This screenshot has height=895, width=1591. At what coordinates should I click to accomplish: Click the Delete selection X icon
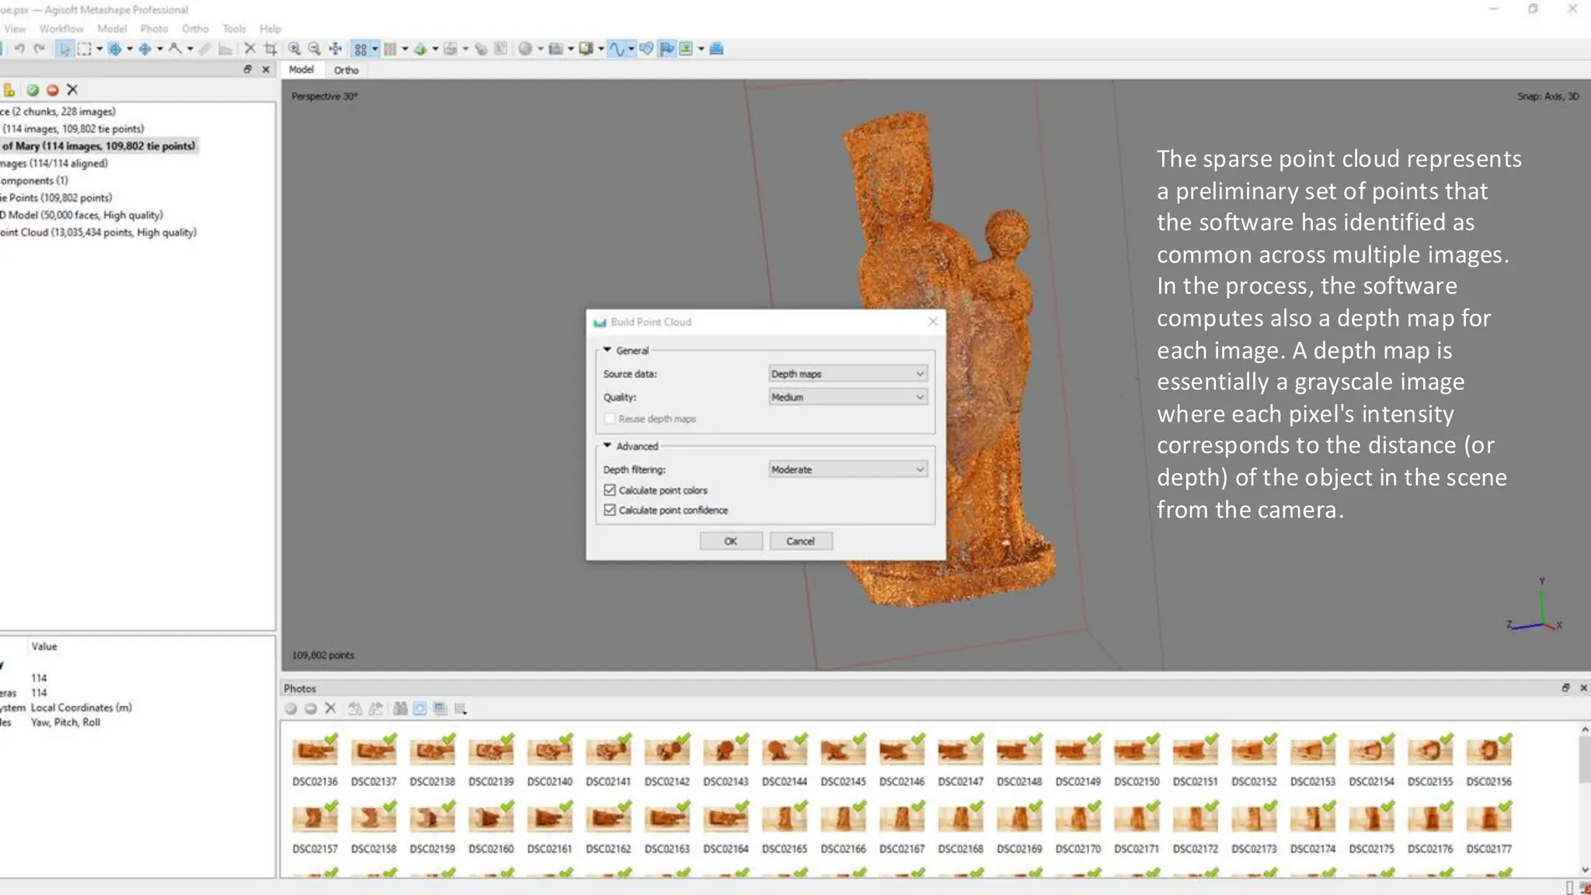click(250, 49)
